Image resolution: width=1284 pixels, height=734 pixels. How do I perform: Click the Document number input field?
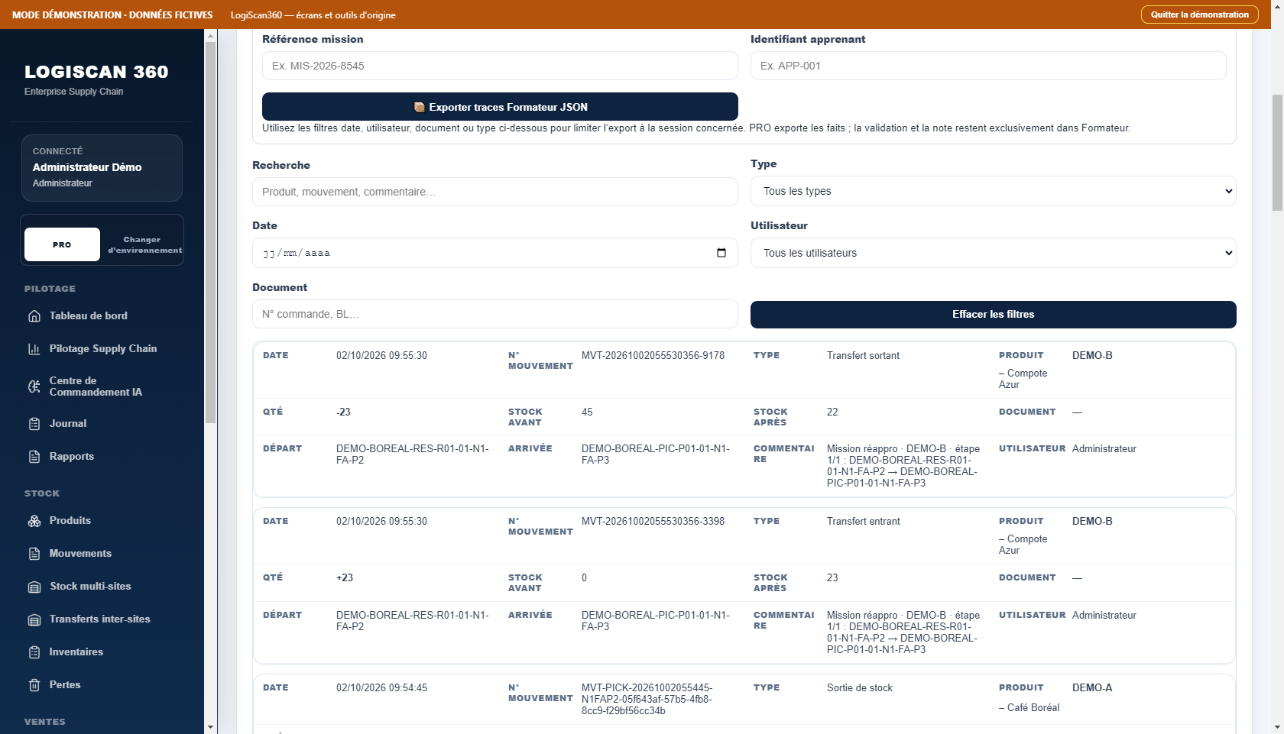[494, 314]
